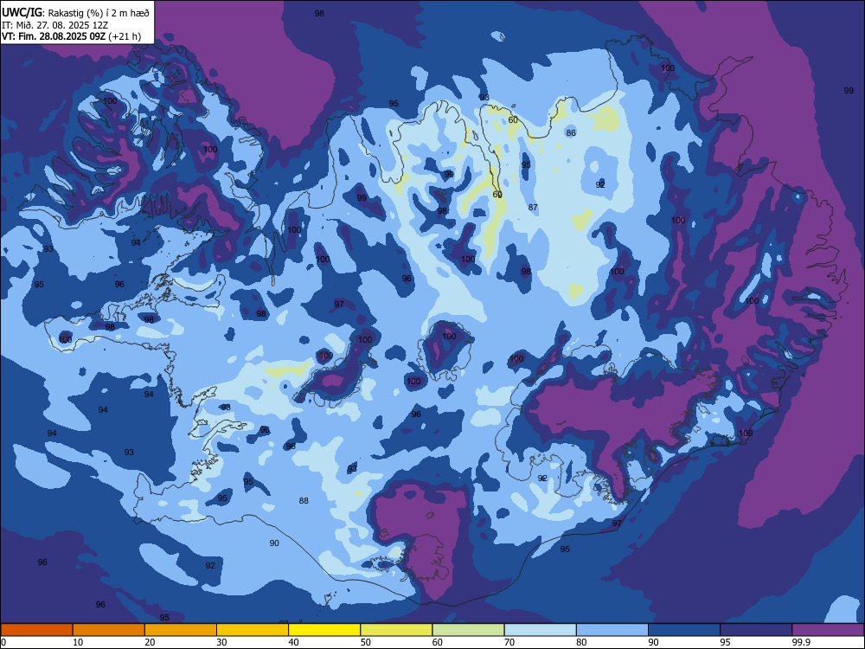Click the dark orange 0–10 legend swatch
This screenshot has height=649, width=865.
click(x=36, y=630)
